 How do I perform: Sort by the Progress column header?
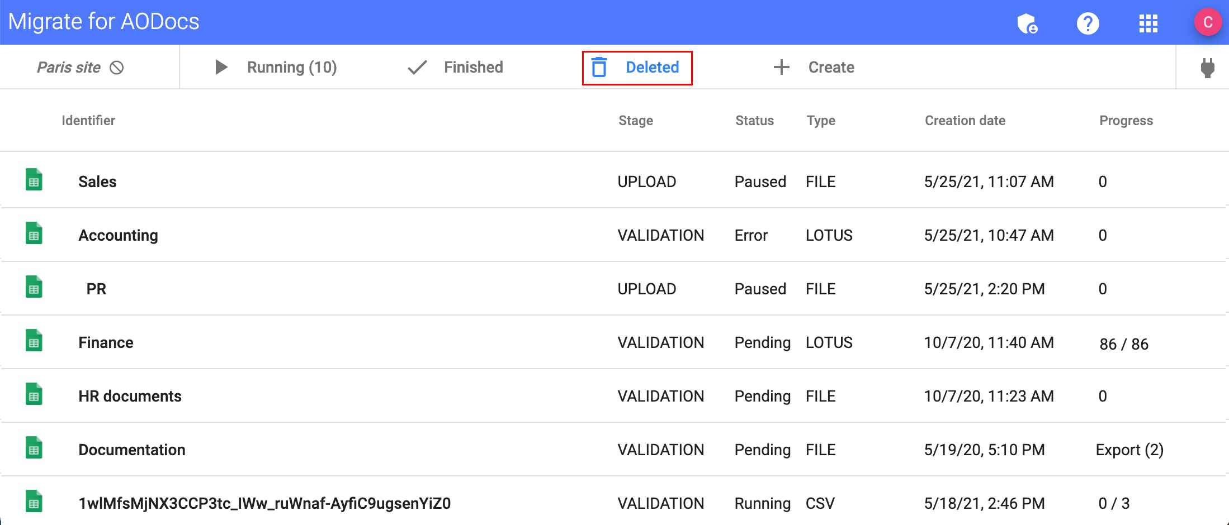[x=1126, y=121]
